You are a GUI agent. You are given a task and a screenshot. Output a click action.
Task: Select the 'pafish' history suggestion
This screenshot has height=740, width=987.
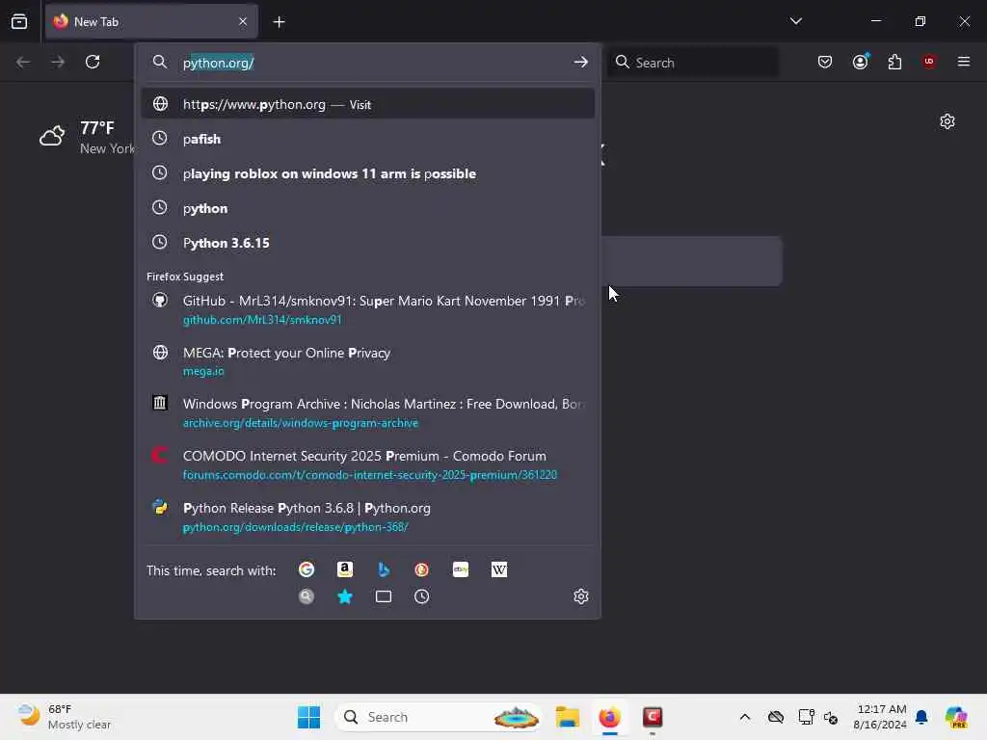(368, 139)
